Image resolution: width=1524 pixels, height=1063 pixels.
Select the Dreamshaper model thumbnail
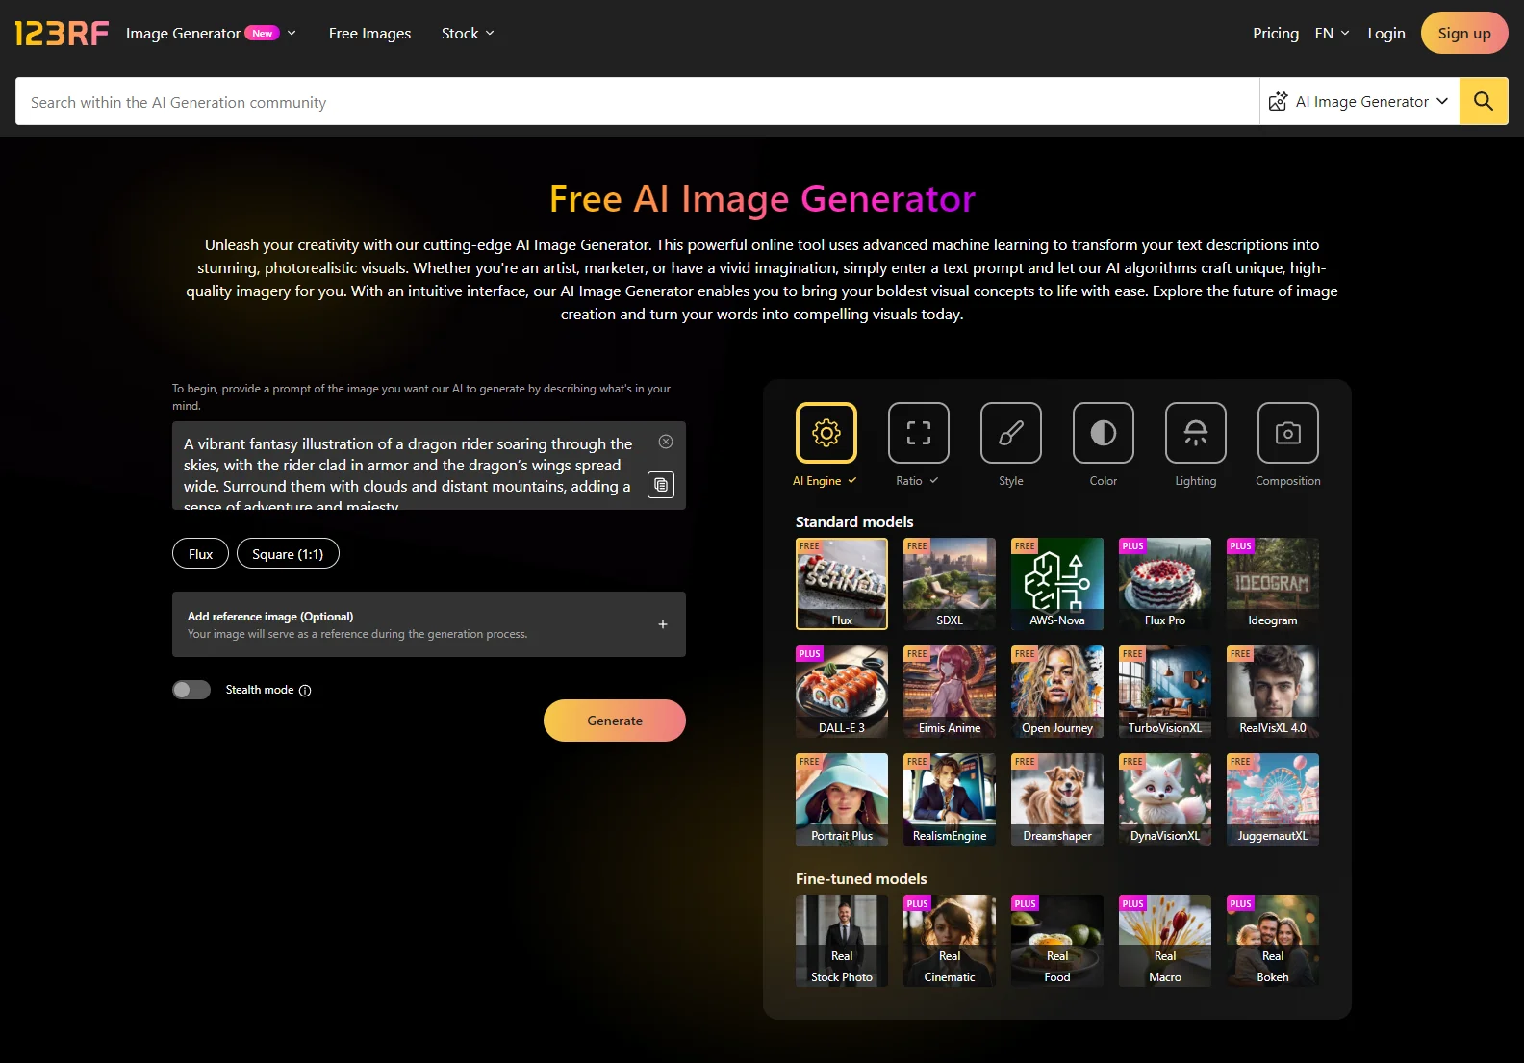[1057, 799]
